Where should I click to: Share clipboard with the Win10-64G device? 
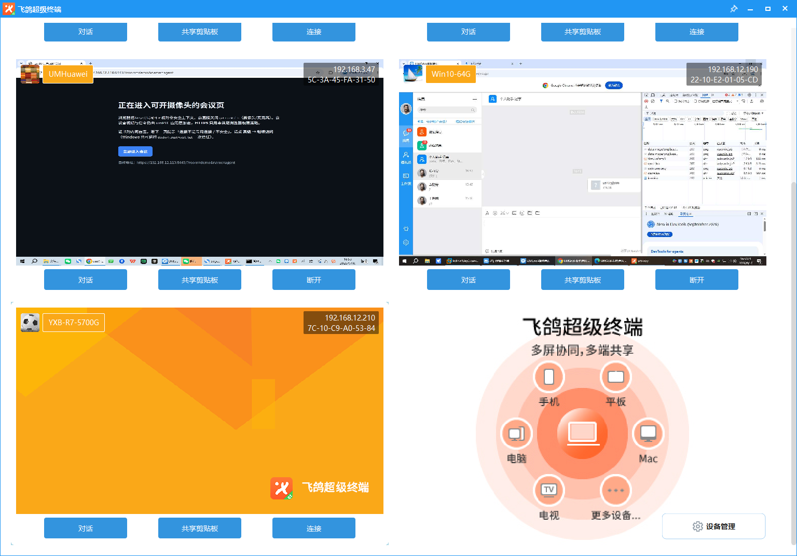pyautogui.click(x=583, y=280)
